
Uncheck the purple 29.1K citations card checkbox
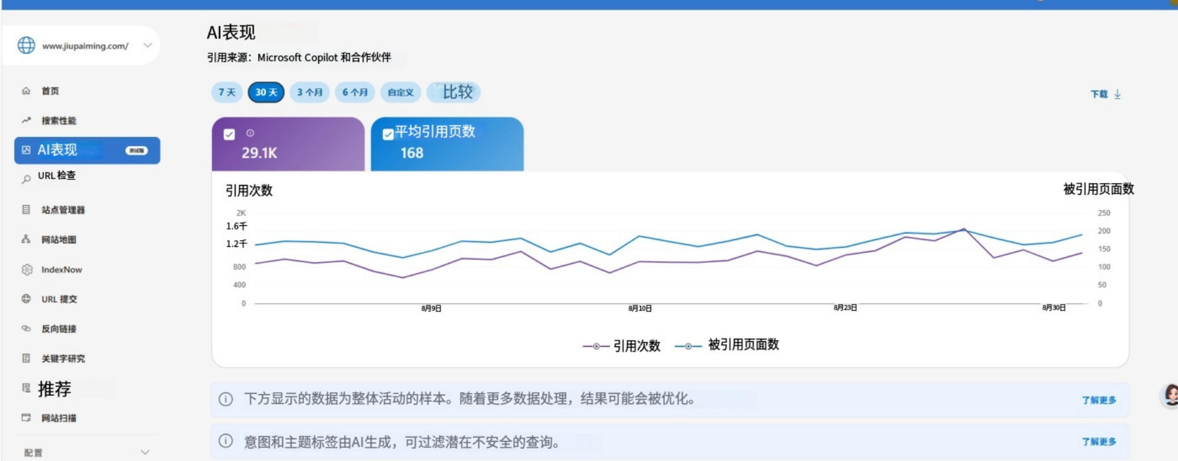(x=229, y=135)
